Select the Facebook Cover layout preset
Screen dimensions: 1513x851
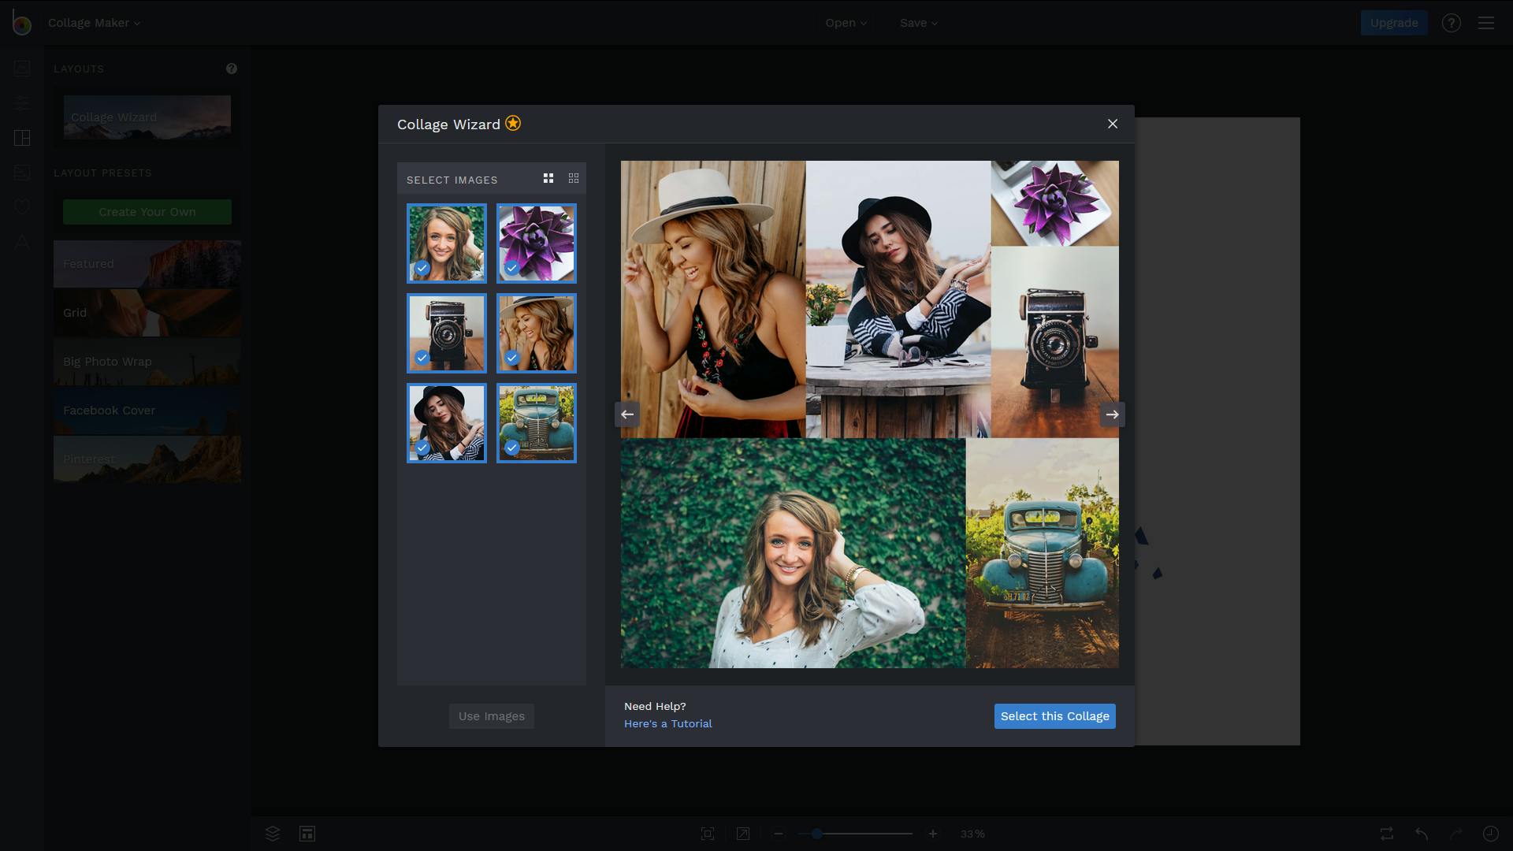[147, 411]
